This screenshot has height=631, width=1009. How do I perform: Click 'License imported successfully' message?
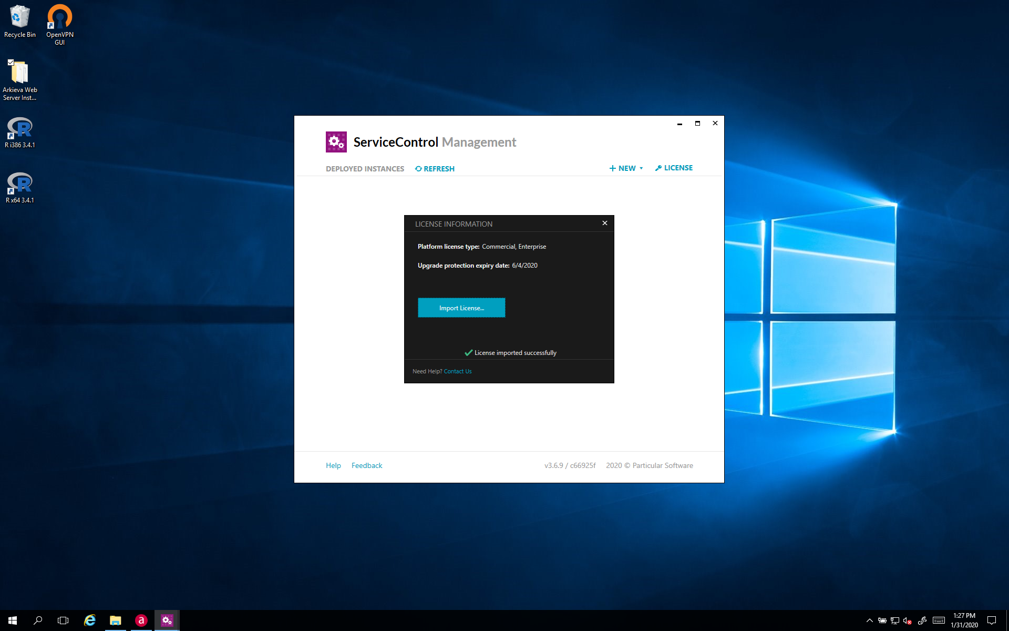pos(515,353)
